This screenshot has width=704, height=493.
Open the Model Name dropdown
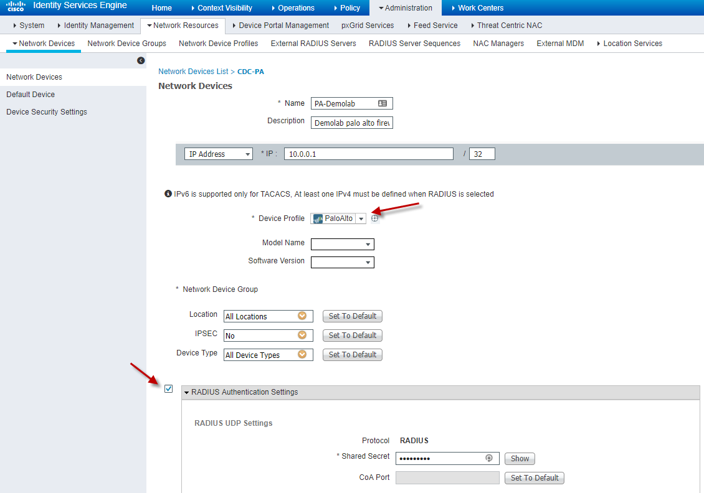tap(343, 244)
